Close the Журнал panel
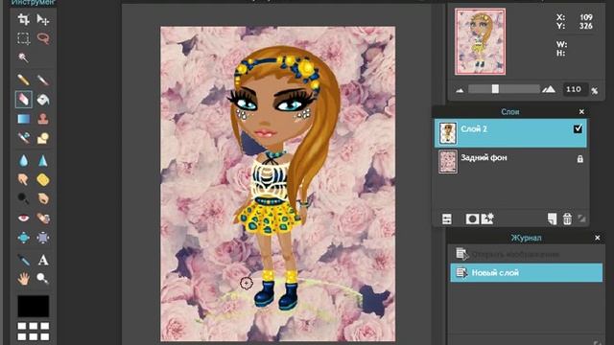Screen dimensions: 614x345 [597, 238]
